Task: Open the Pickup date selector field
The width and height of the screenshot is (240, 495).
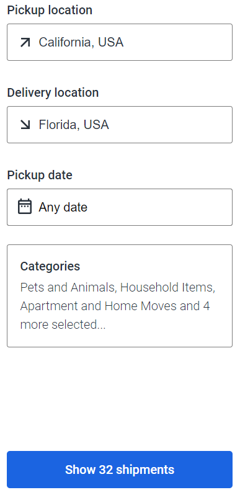Action: click(x=120, y=207)
